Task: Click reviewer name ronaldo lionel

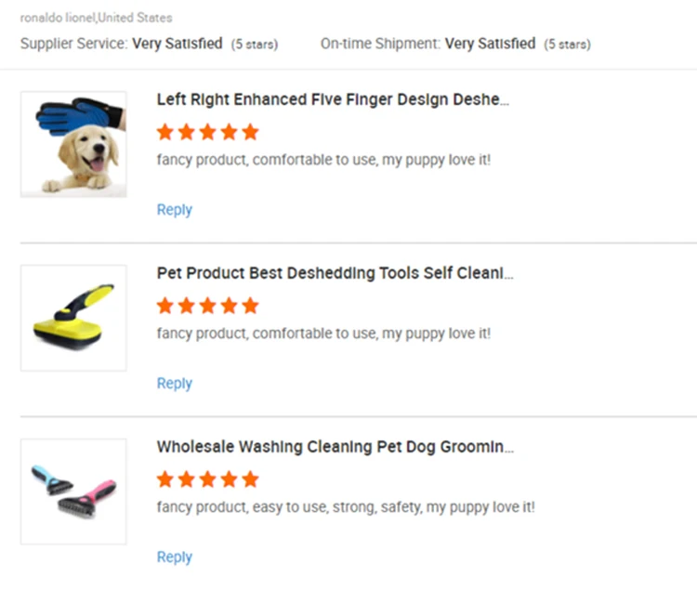Action: 58,18
